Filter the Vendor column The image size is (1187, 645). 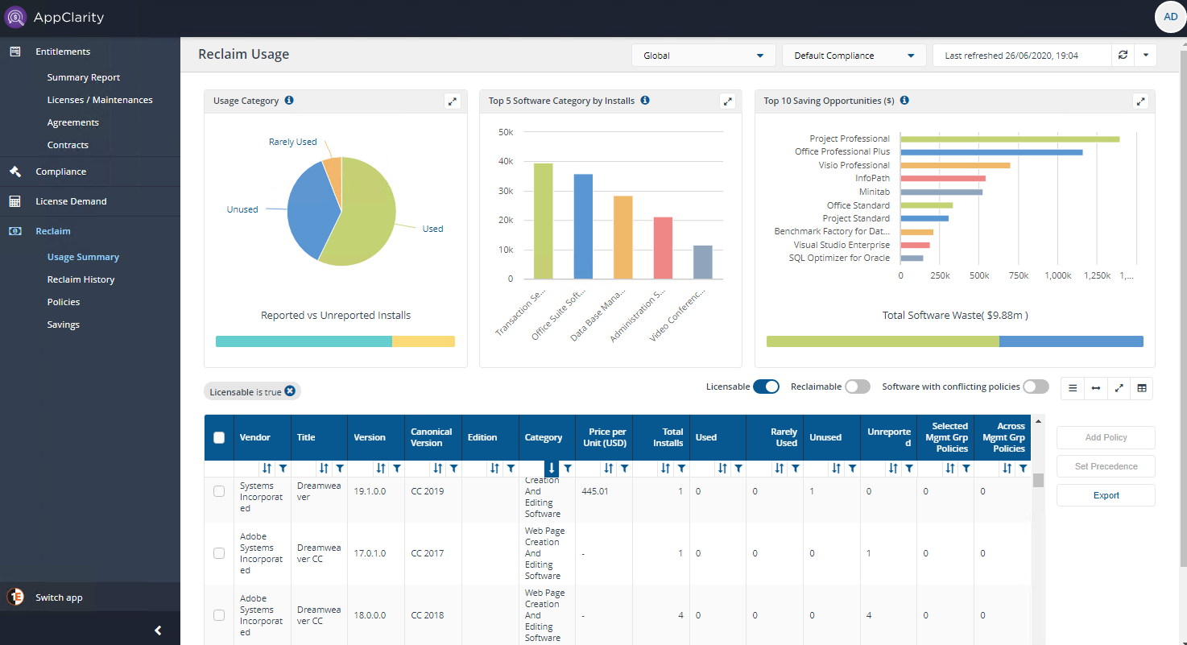[x=283, y=468]
